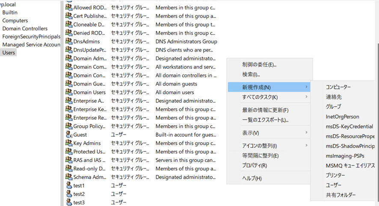
Task: Click Servers in this group can... description
Action: 185,160
